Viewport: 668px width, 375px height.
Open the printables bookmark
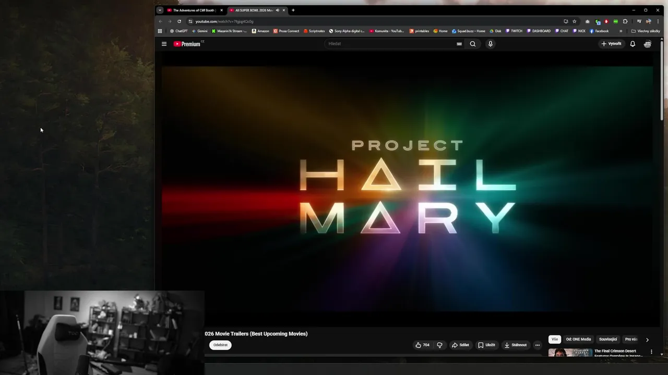419,31
